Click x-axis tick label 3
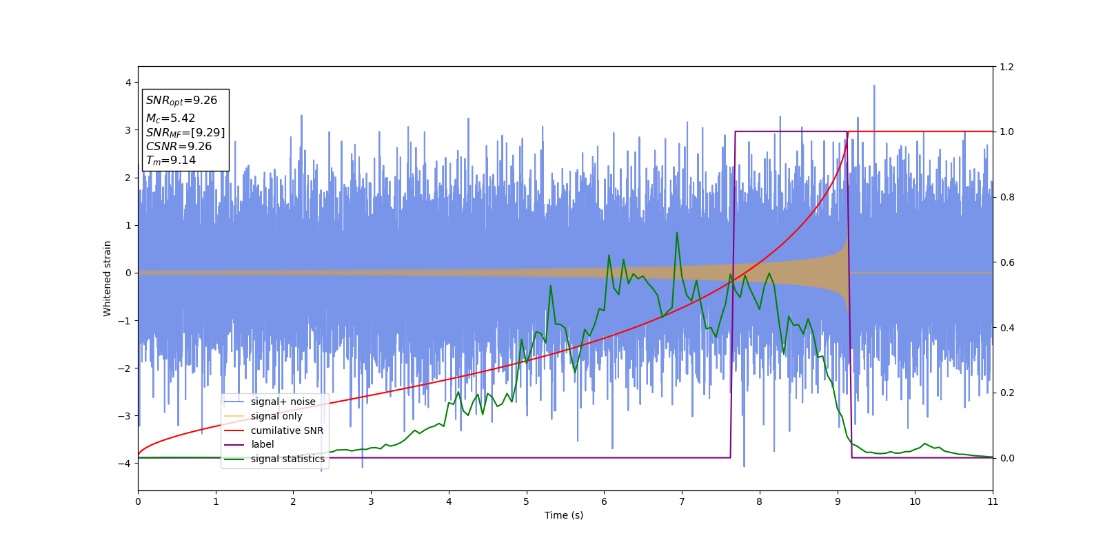The width and height of the screenshot is (1103, 551). (x=371, y=501)
